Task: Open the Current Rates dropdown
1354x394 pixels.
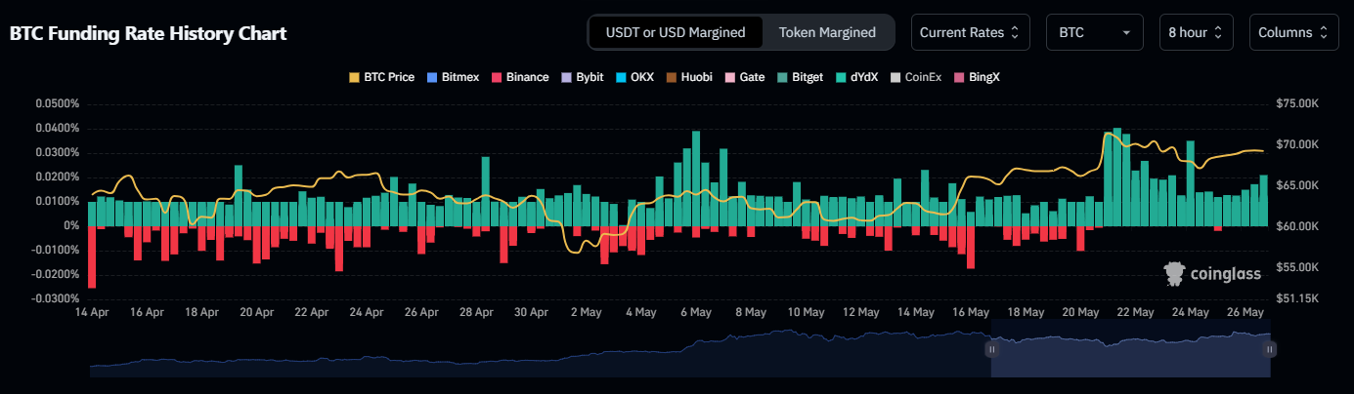Action: pyautogui.click(x=970, y=32)
